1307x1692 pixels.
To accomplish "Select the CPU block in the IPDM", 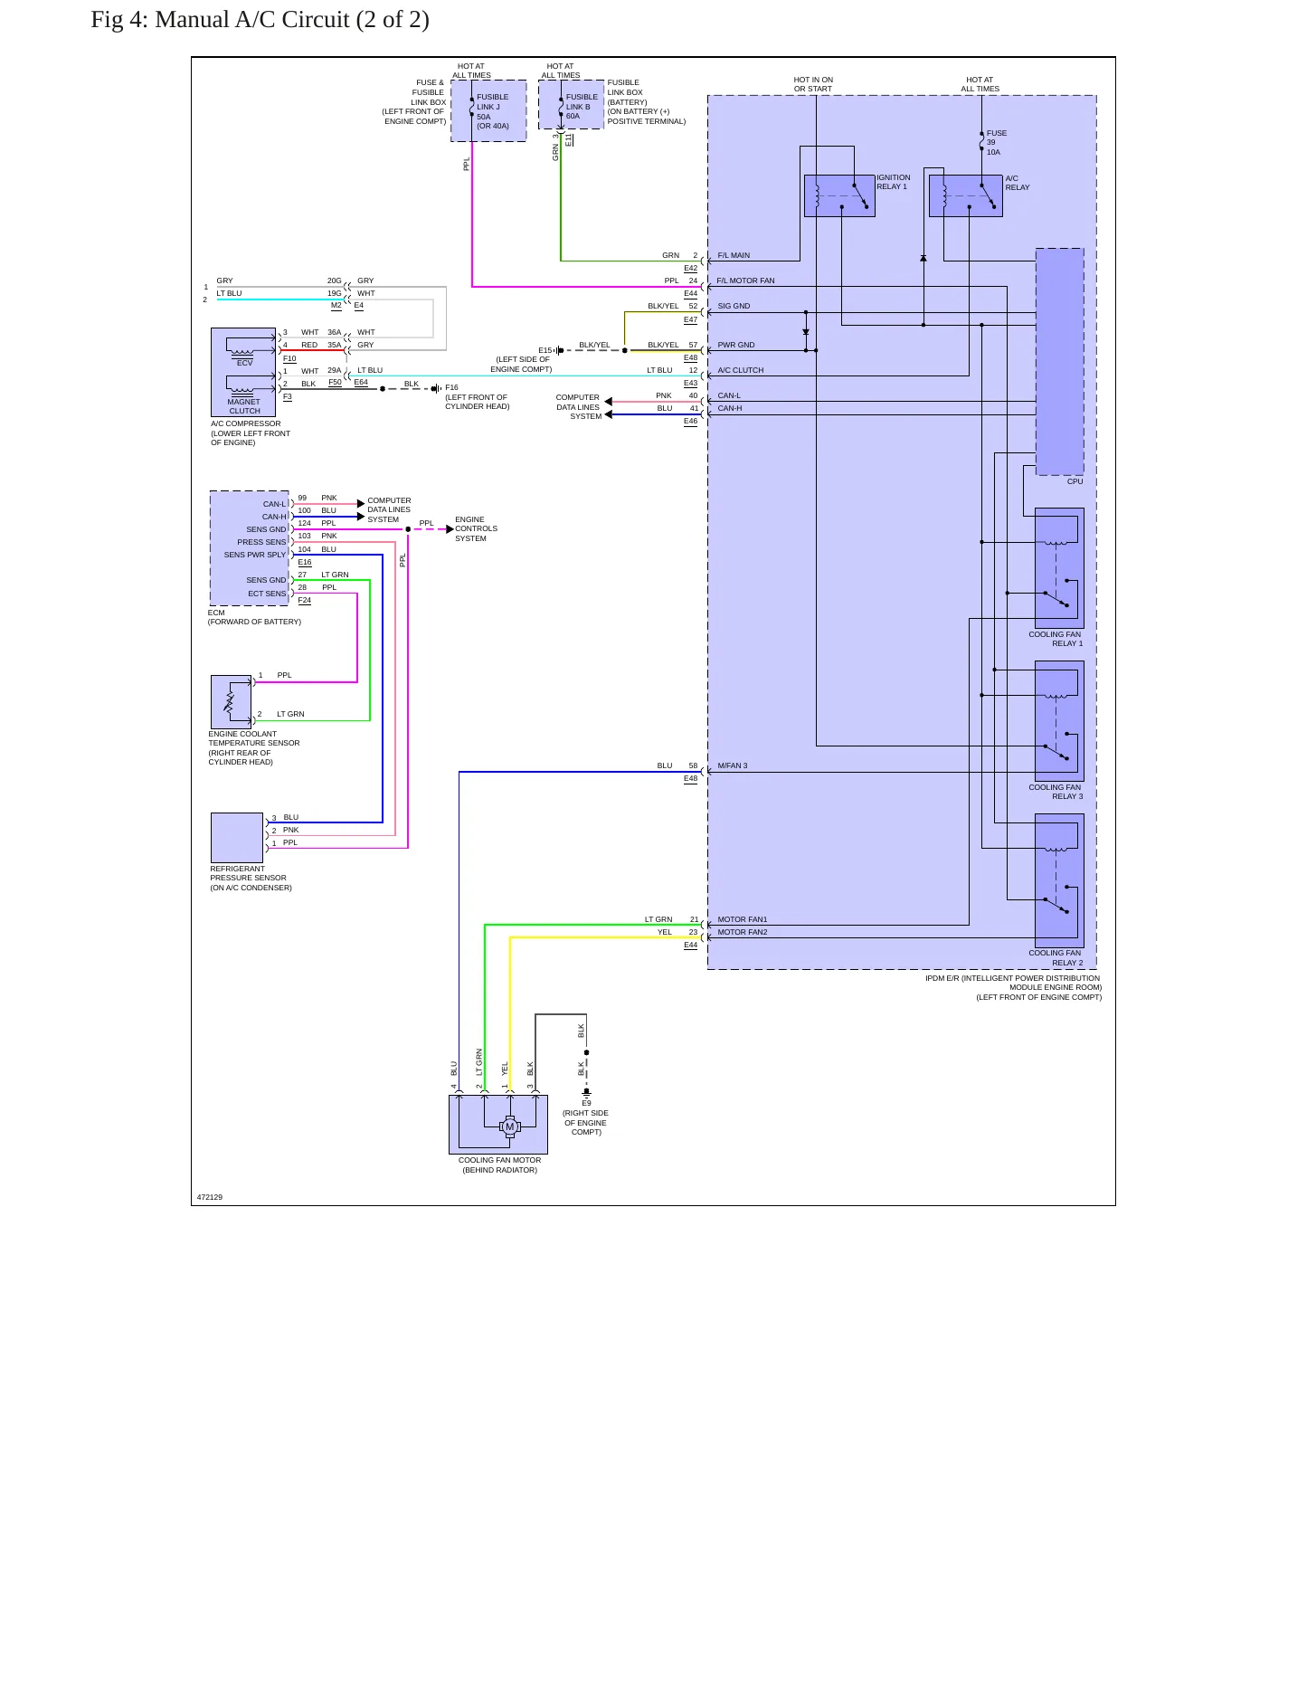I will coord(1059,362).
